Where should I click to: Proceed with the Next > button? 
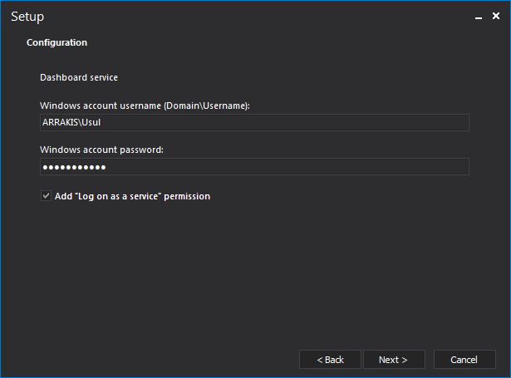(x=393, y=360)
